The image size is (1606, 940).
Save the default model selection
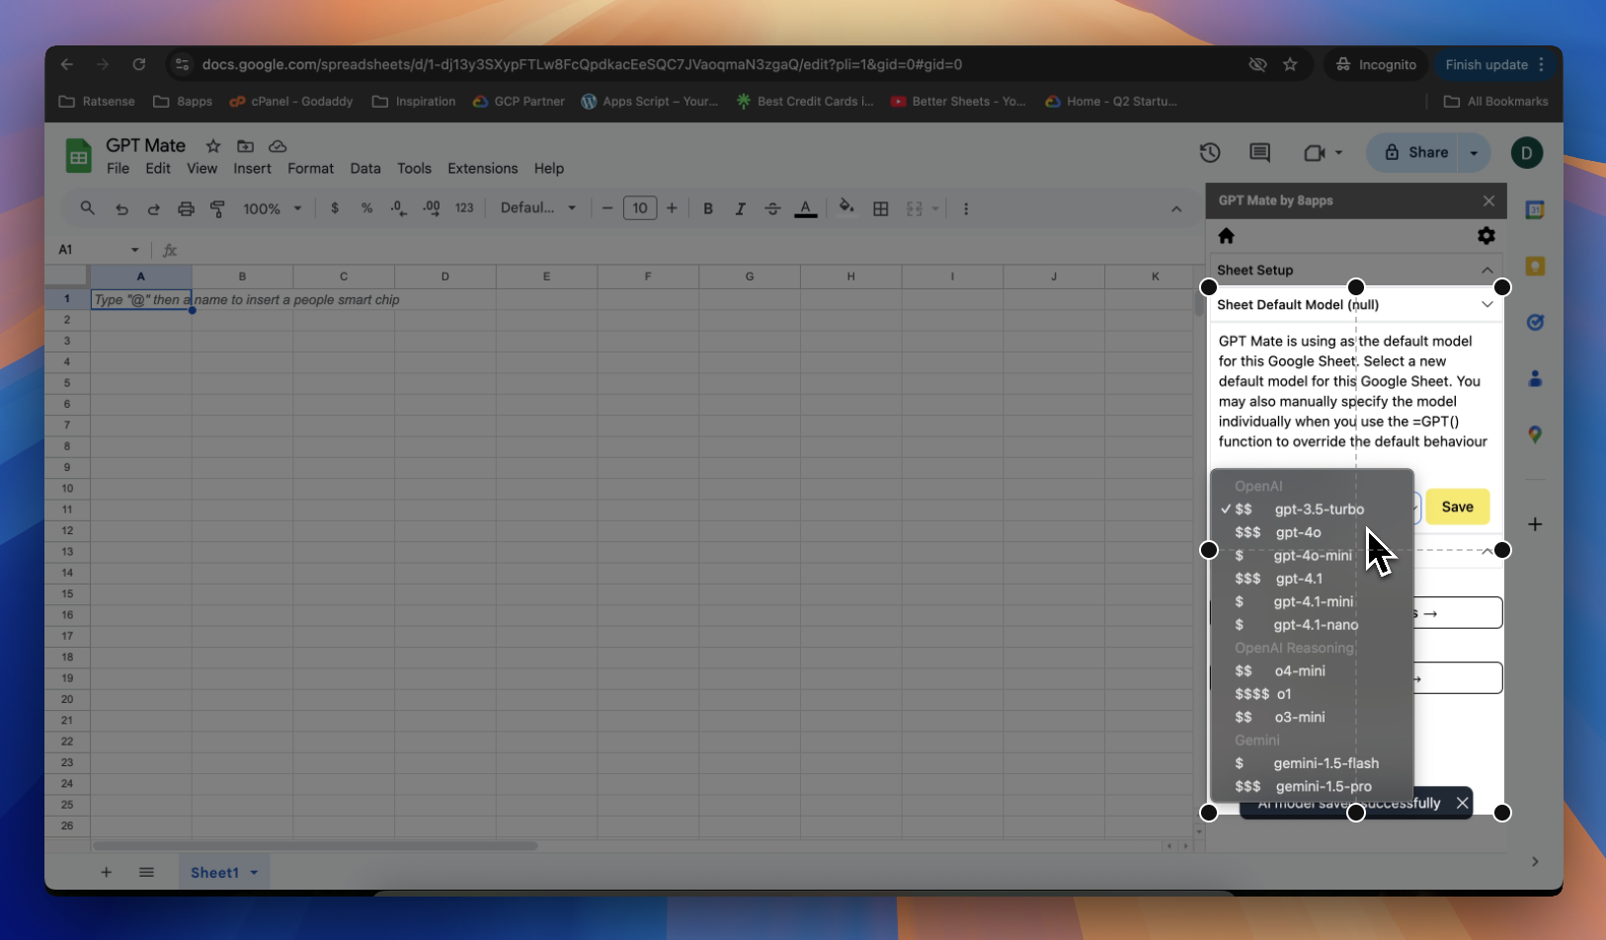pyautogui.click(x=1457, y=507)
